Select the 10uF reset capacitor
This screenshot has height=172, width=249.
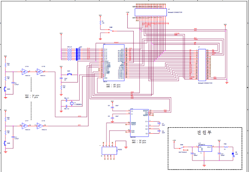coord(61,78)
